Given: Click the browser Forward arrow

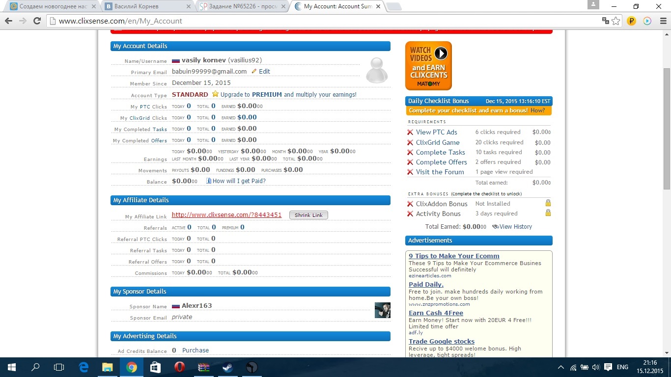Looking at the screenshot, I should coord(23,21).
